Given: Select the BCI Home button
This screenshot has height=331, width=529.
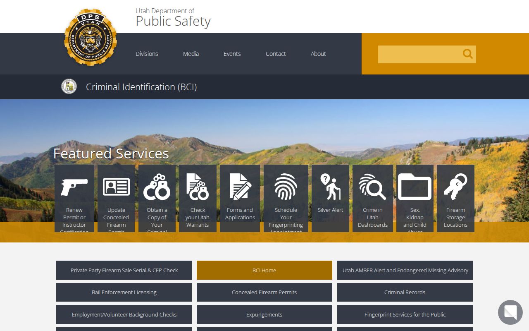Looking at the screenshot, I should [x=264, y=270].
